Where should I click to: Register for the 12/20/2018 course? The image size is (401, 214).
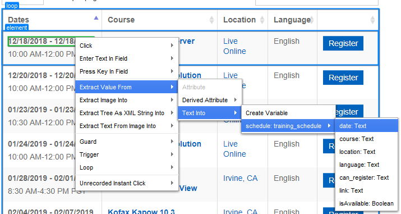coord(343,78)
